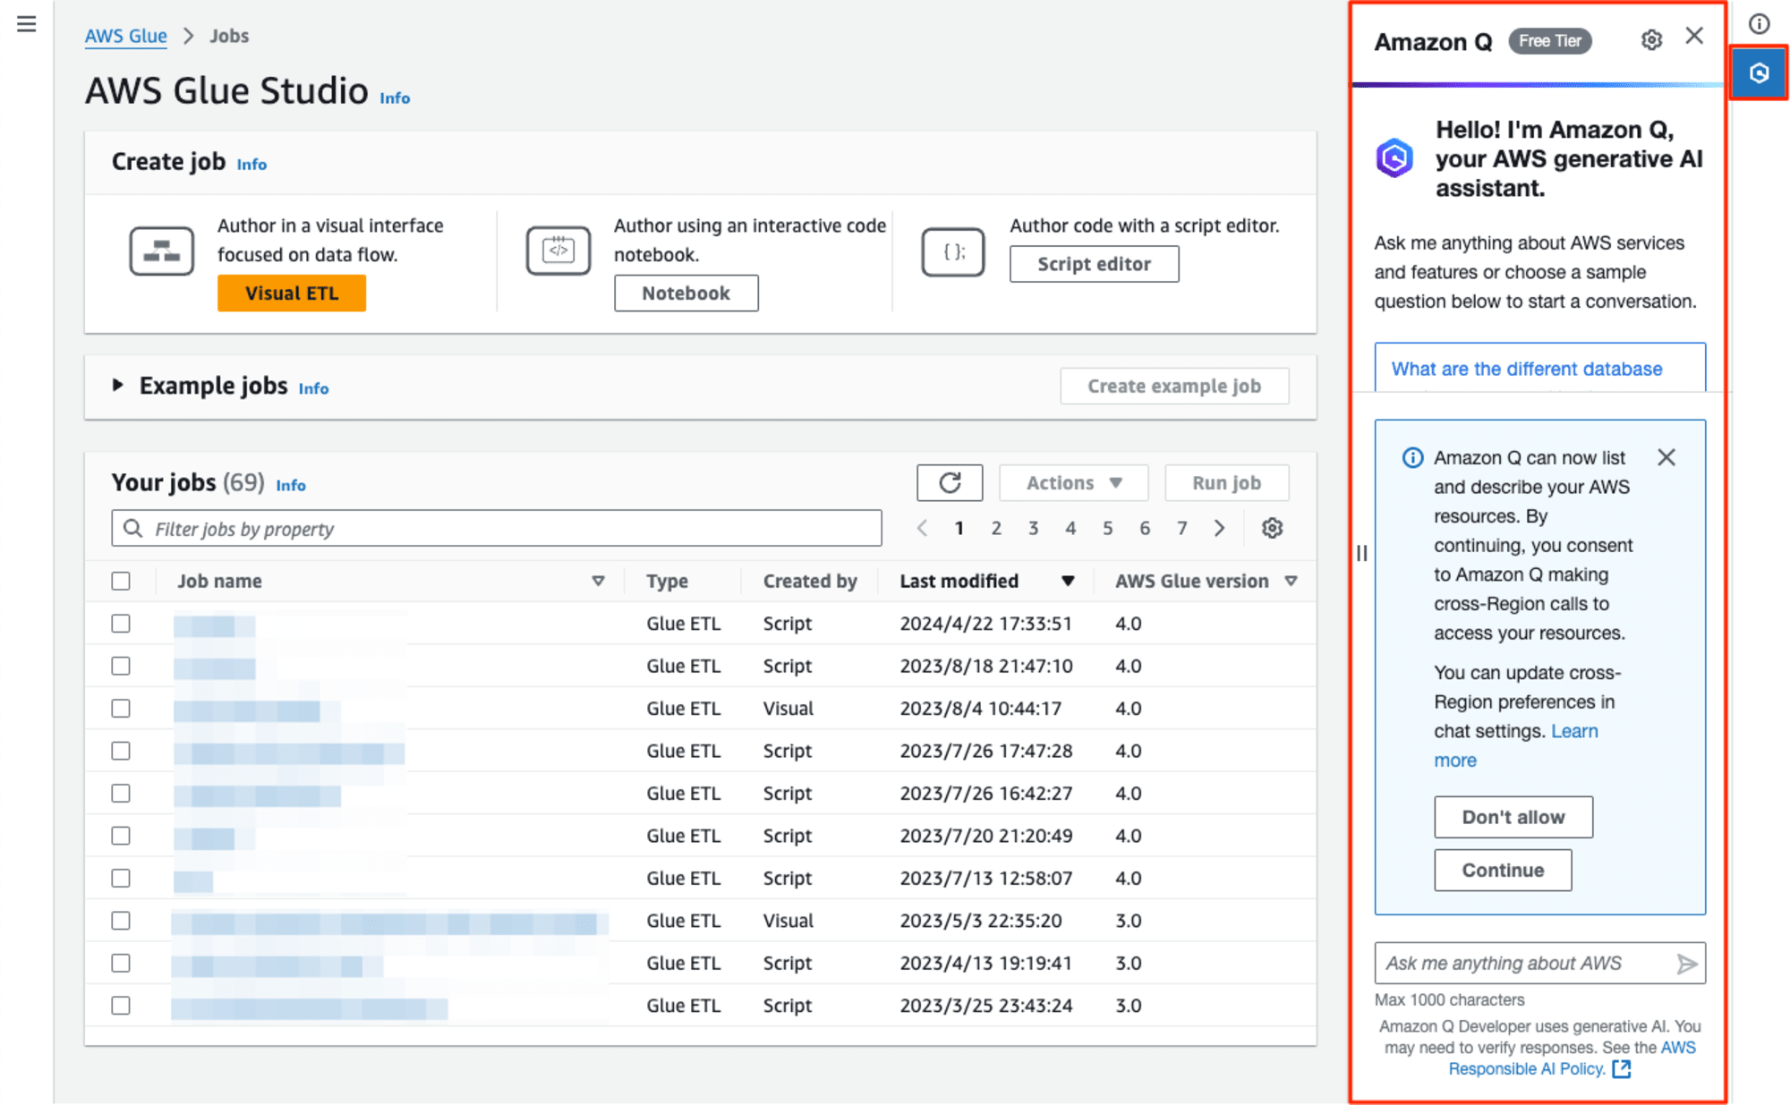Focus the Filter jobs by property field

click(497, 529)
